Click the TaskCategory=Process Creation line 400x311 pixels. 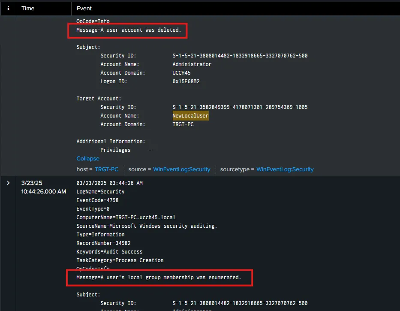tap(120, 260)
